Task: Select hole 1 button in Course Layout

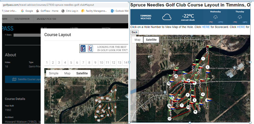Action: pos(47,62)
